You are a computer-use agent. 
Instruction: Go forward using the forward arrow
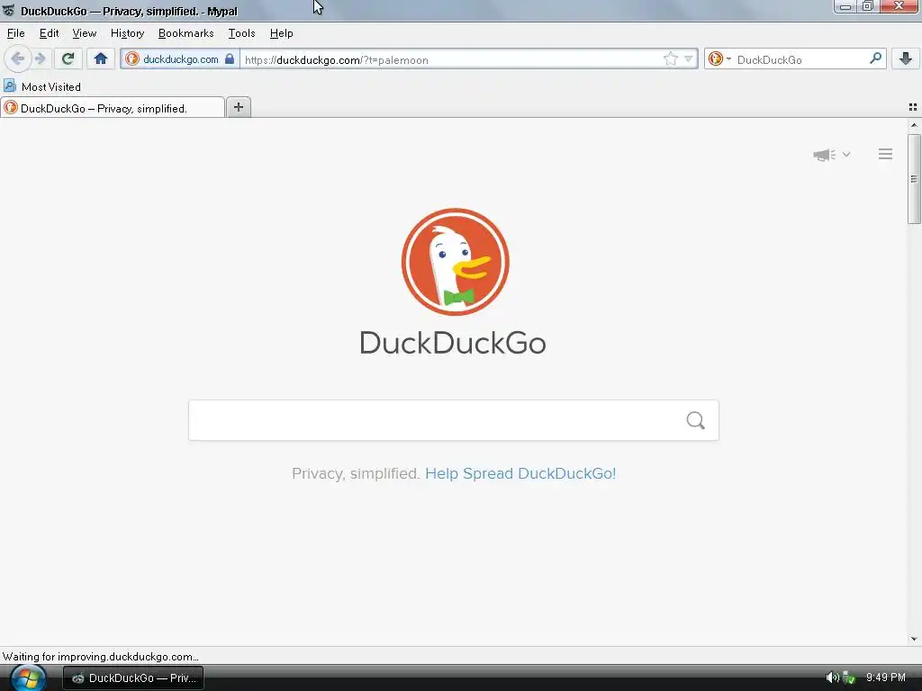[40, 58]
